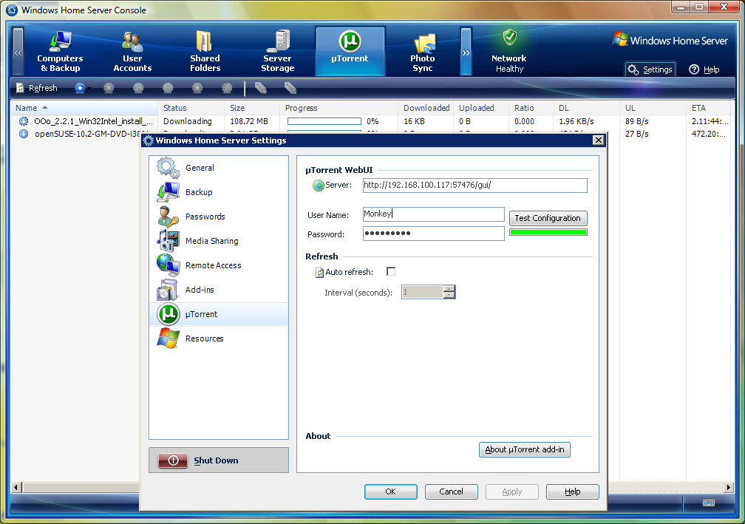Increase the refresh interval with up arrow

(x=449, y=288)
